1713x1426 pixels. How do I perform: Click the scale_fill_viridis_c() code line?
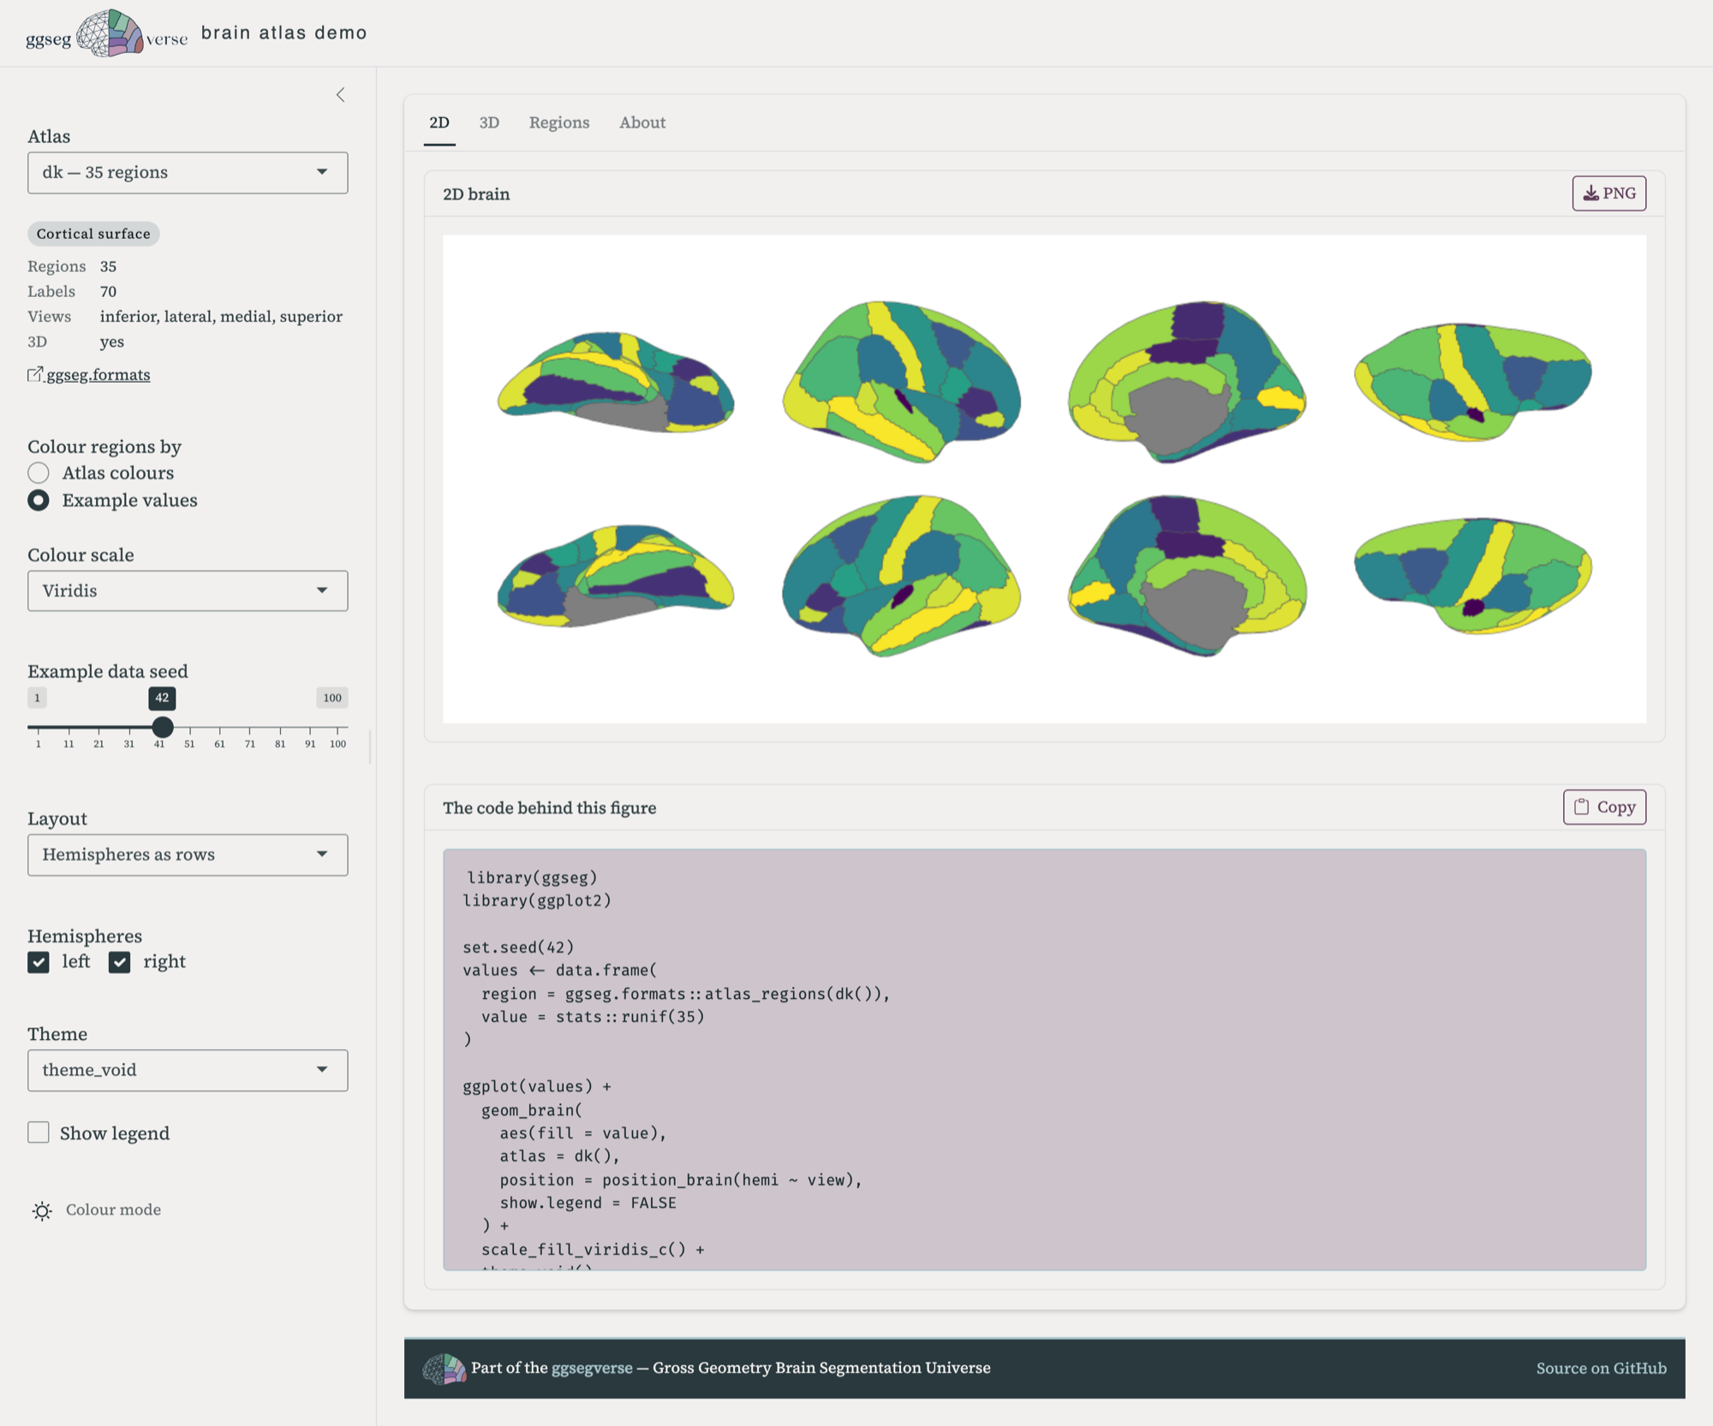pyautogui.click(x=593, y=1249)
